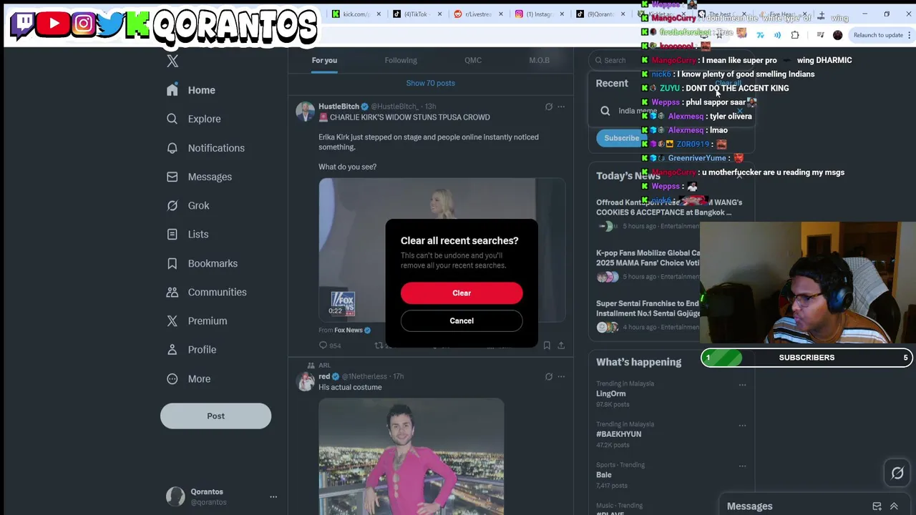Open Qorantos account menu dots

(273, 496)
